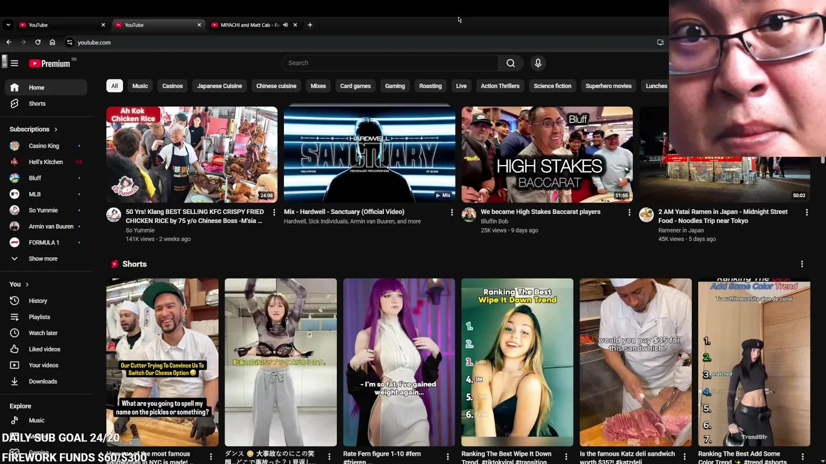Open Armin van Buuren subscription channel
The image size is (826, 464).
coord(46,227)
